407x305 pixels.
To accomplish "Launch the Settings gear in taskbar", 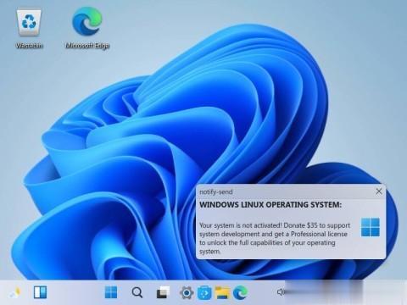I will point(187,292).
